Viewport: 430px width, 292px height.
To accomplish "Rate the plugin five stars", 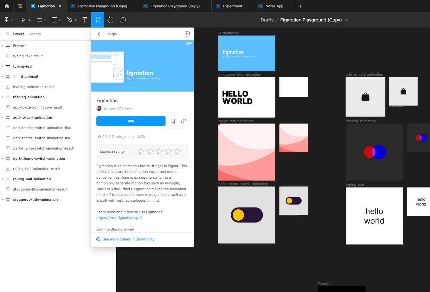I will 177,151.
